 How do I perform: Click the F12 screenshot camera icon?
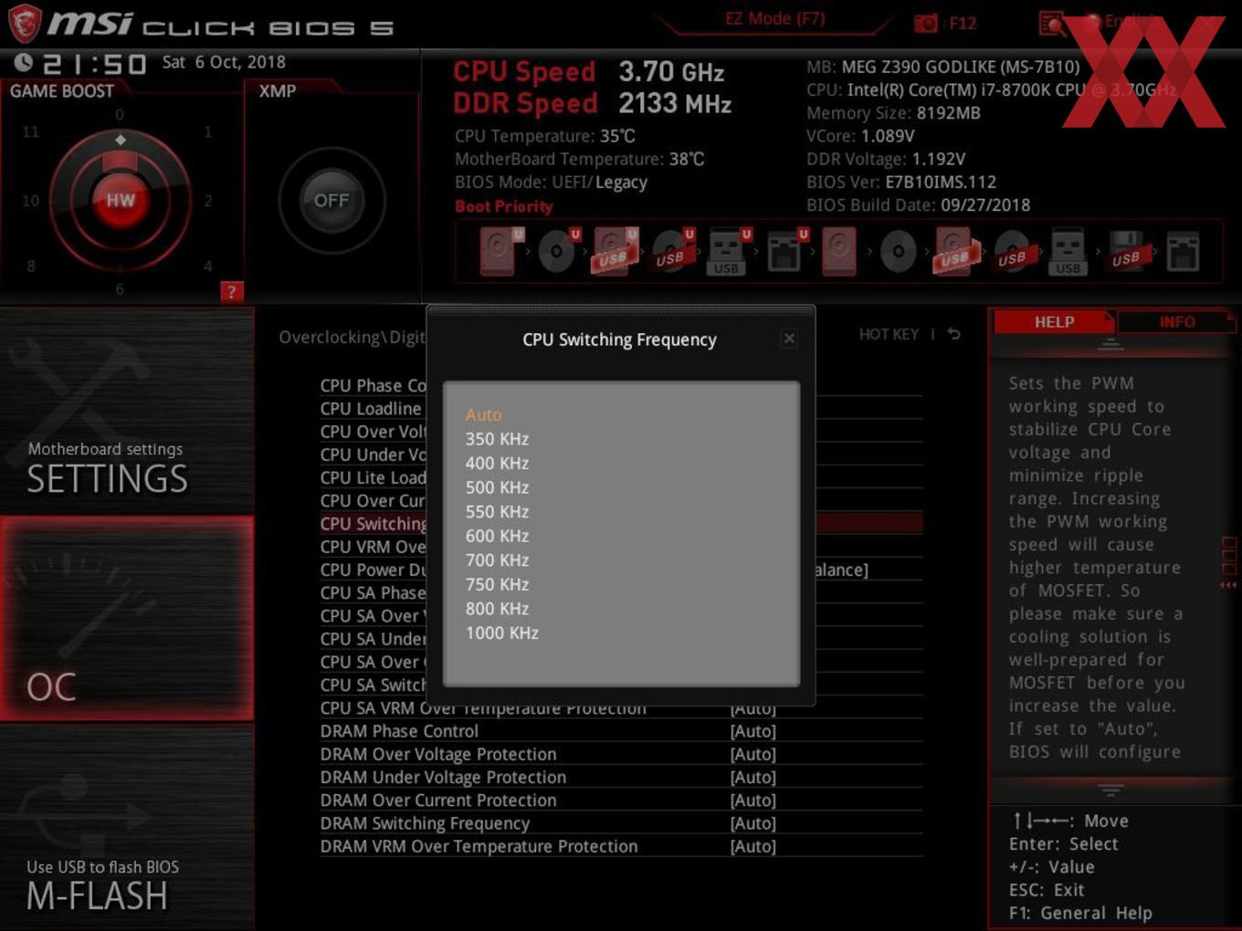click(x=926, y=23)
